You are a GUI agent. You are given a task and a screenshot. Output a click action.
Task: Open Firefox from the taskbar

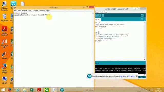click(x=10, y=90)
